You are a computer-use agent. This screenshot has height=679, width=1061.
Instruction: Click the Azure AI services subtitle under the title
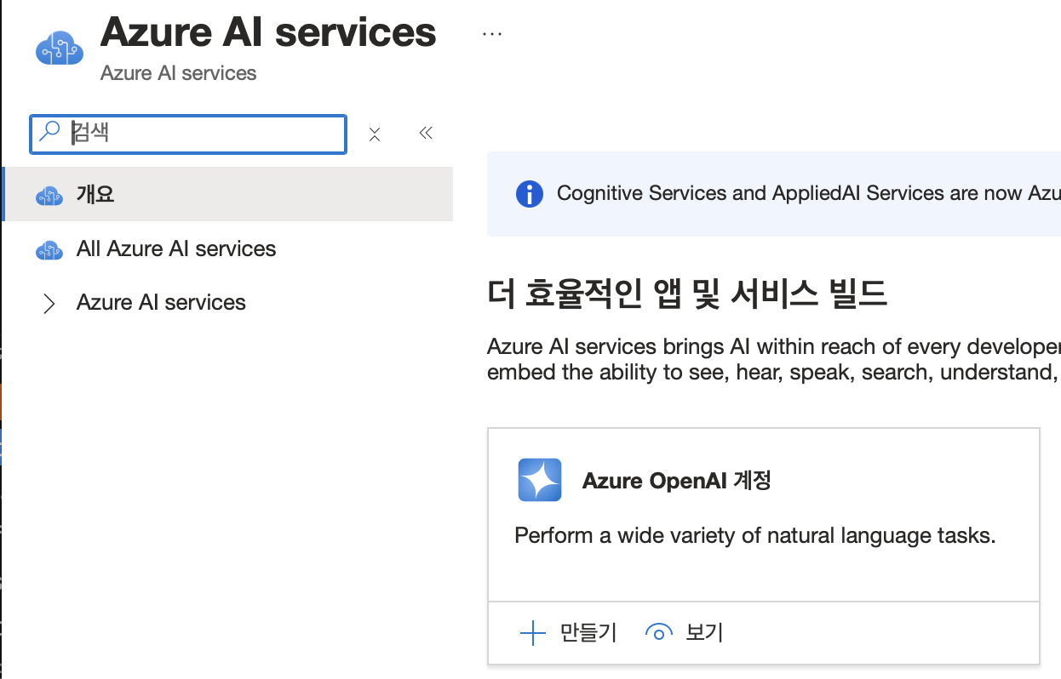pos(178,73)
